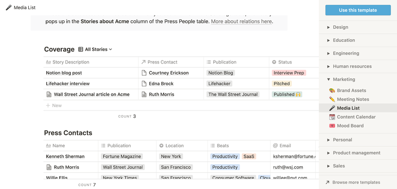The width and height of the screenshot is (397, 189).
Task: Open Courtney Erickson press contact
Action: [169, 73]
